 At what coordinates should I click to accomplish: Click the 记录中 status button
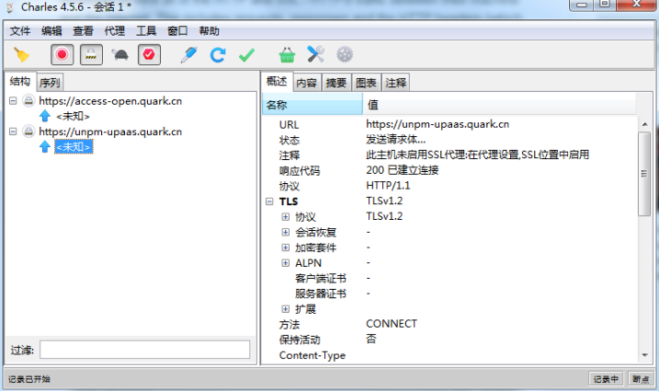tap(606, 379)
